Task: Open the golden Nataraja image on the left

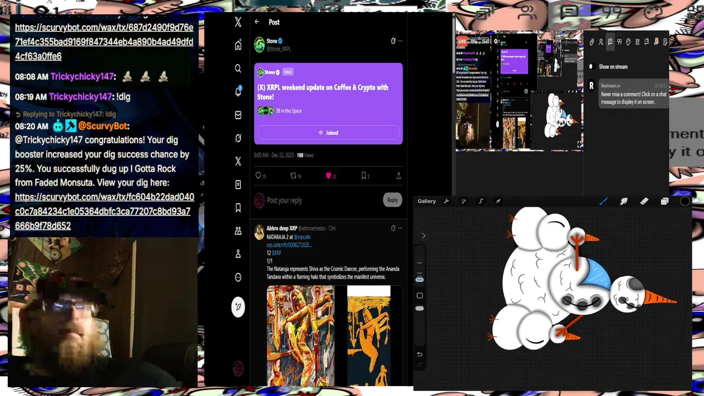Action: (300, 335)
